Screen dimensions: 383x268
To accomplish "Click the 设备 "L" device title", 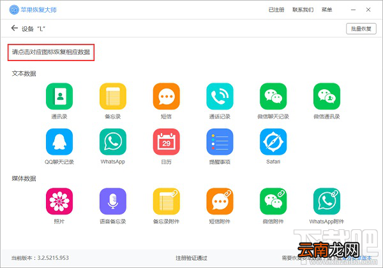I will tap(33, 29).
